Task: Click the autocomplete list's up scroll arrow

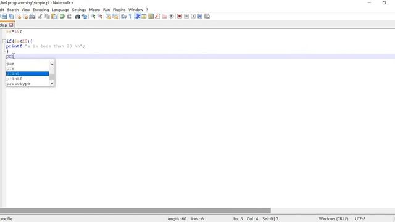Action: coord(52,64)
